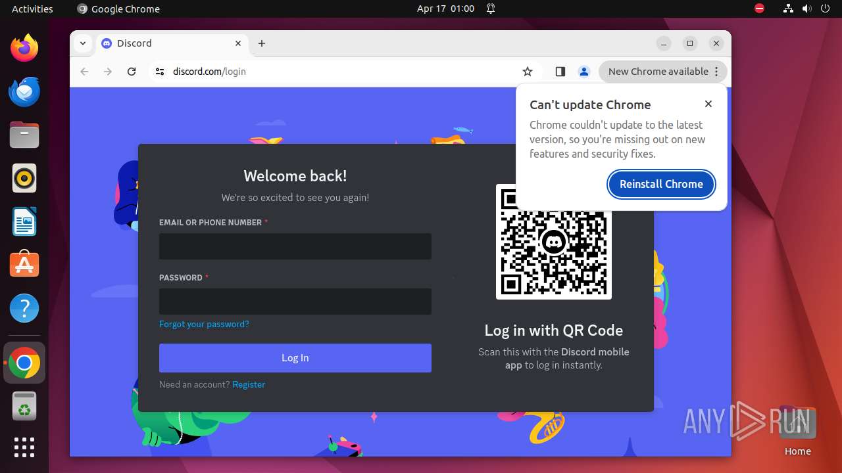Open Chrome side panel
The width and height of the screenshot is (842, 473).
pyautogui.click(x=560, y=72)
